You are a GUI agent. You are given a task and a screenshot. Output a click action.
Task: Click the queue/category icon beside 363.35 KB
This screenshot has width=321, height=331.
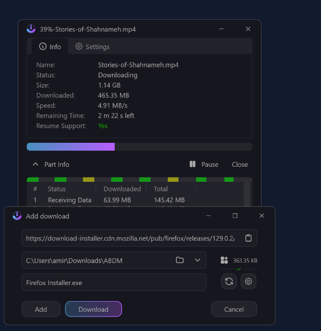tap(224, 260)
